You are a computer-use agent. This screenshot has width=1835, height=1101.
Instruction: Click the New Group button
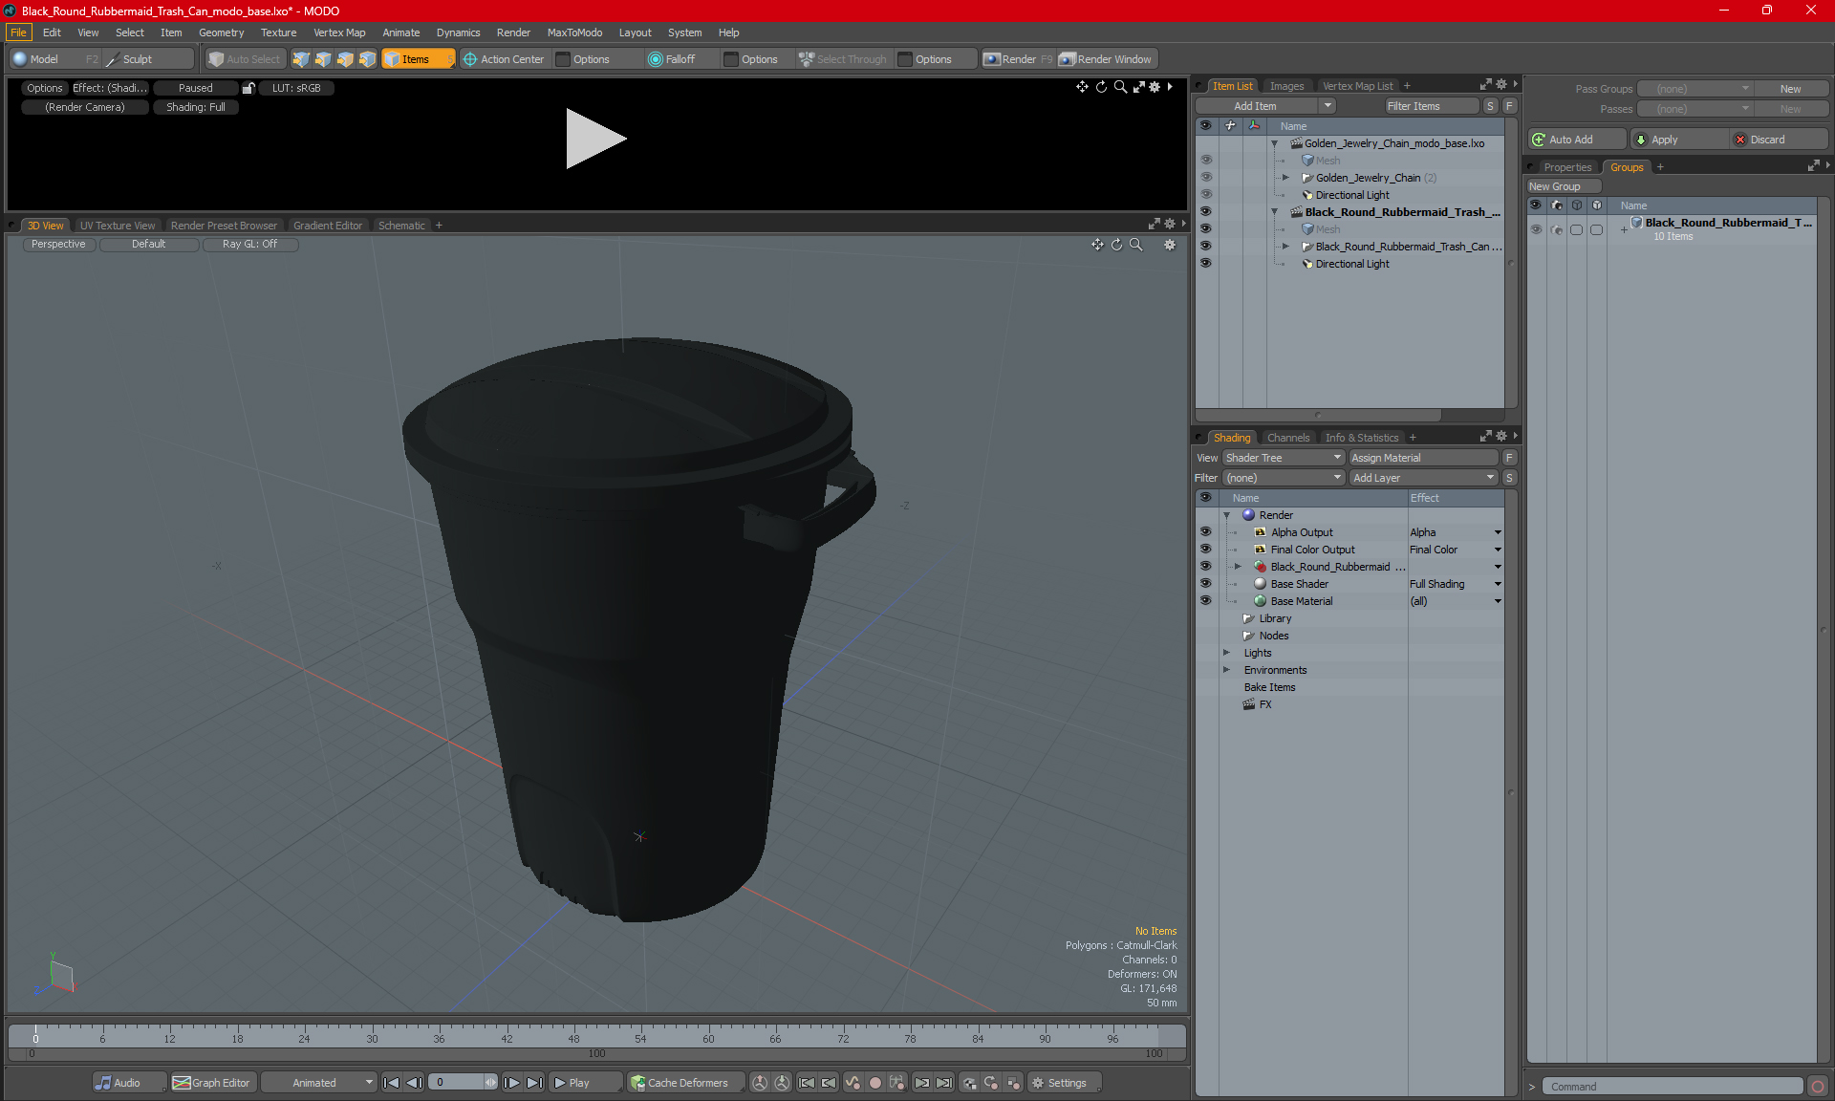point(1563,186)
